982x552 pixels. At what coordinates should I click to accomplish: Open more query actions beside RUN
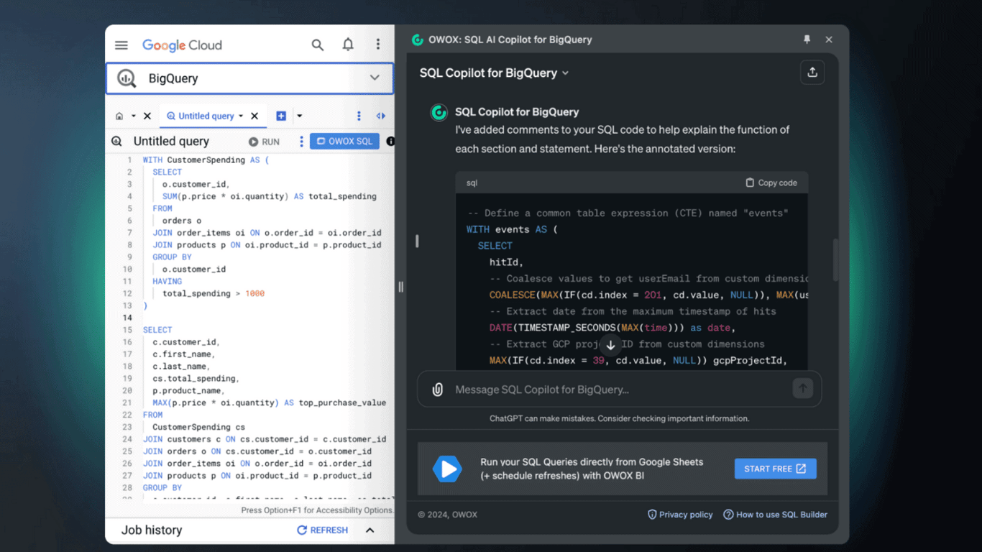[x=301, y=142]
